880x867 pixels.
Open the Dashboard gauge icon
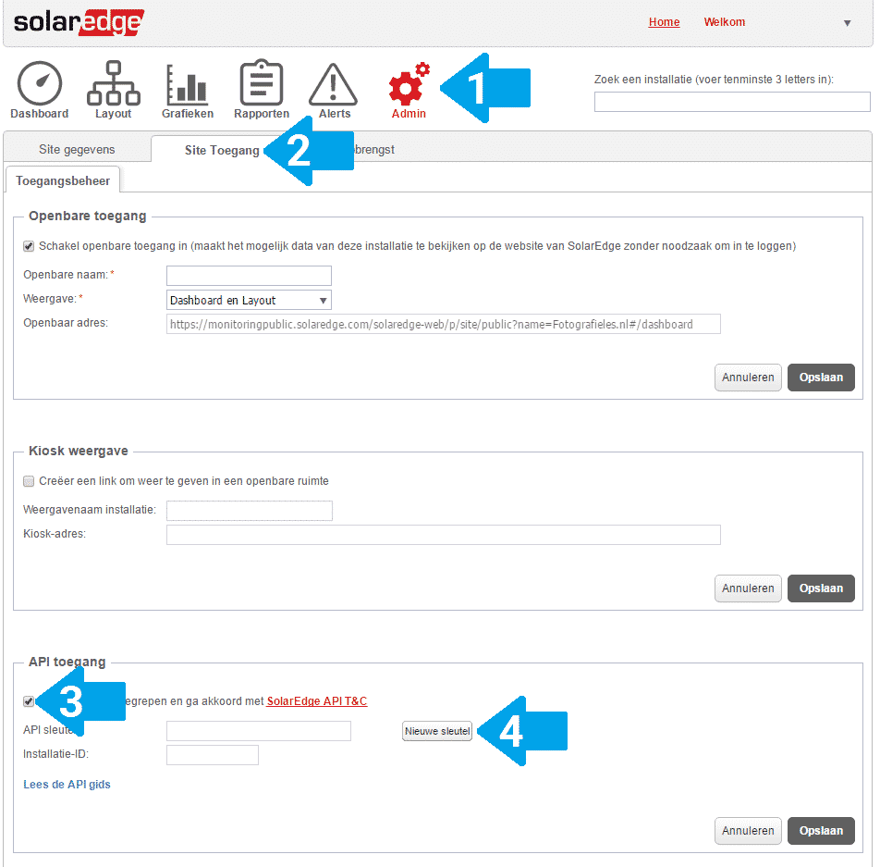pyautogui.click(x=39, y=83)
